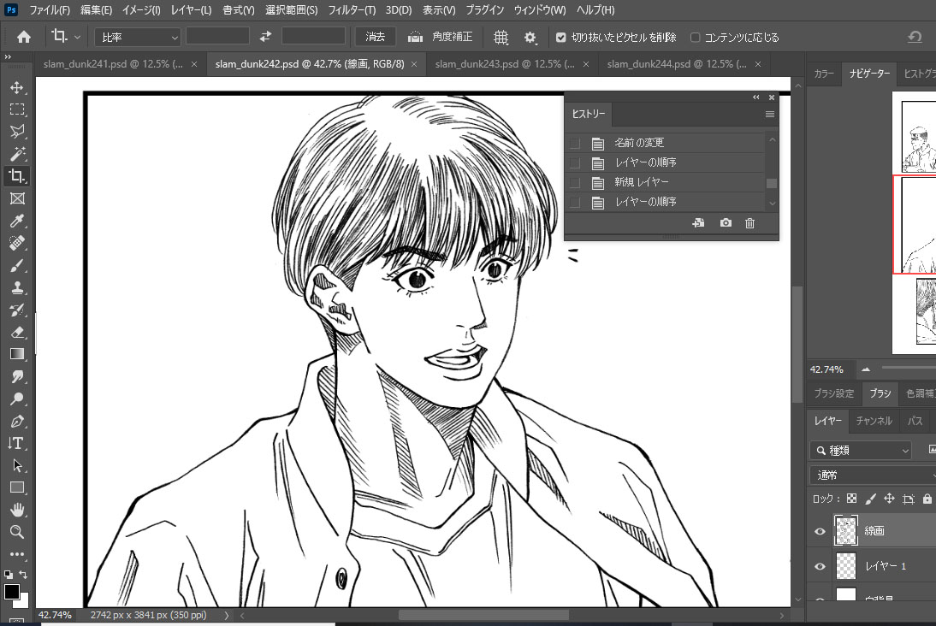Toggle lock image pixels brush icon
The width and height of the screenshot is (936, 626).
(871, 499)
